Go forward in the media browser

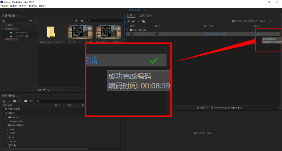[35, 21]
